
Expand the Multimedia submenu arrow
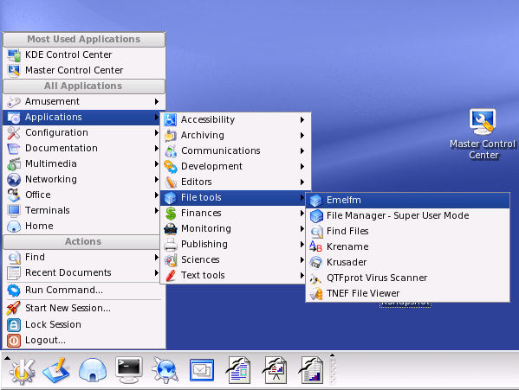[x=157, y=163]
